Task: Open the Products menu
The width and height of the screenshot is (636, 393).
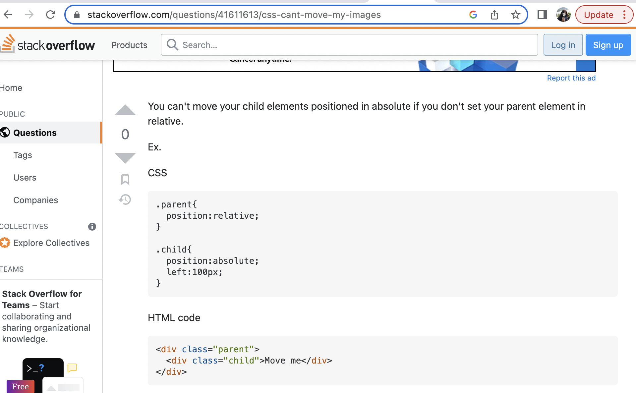Action: click(x=129, y=45)
